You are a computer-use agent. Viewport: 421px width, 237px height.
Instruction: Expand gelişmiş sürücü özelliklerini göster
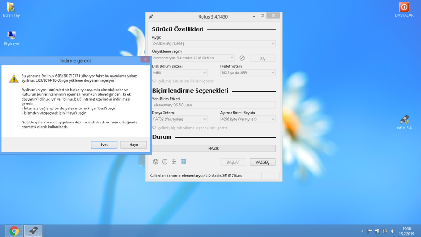point(183,81)
